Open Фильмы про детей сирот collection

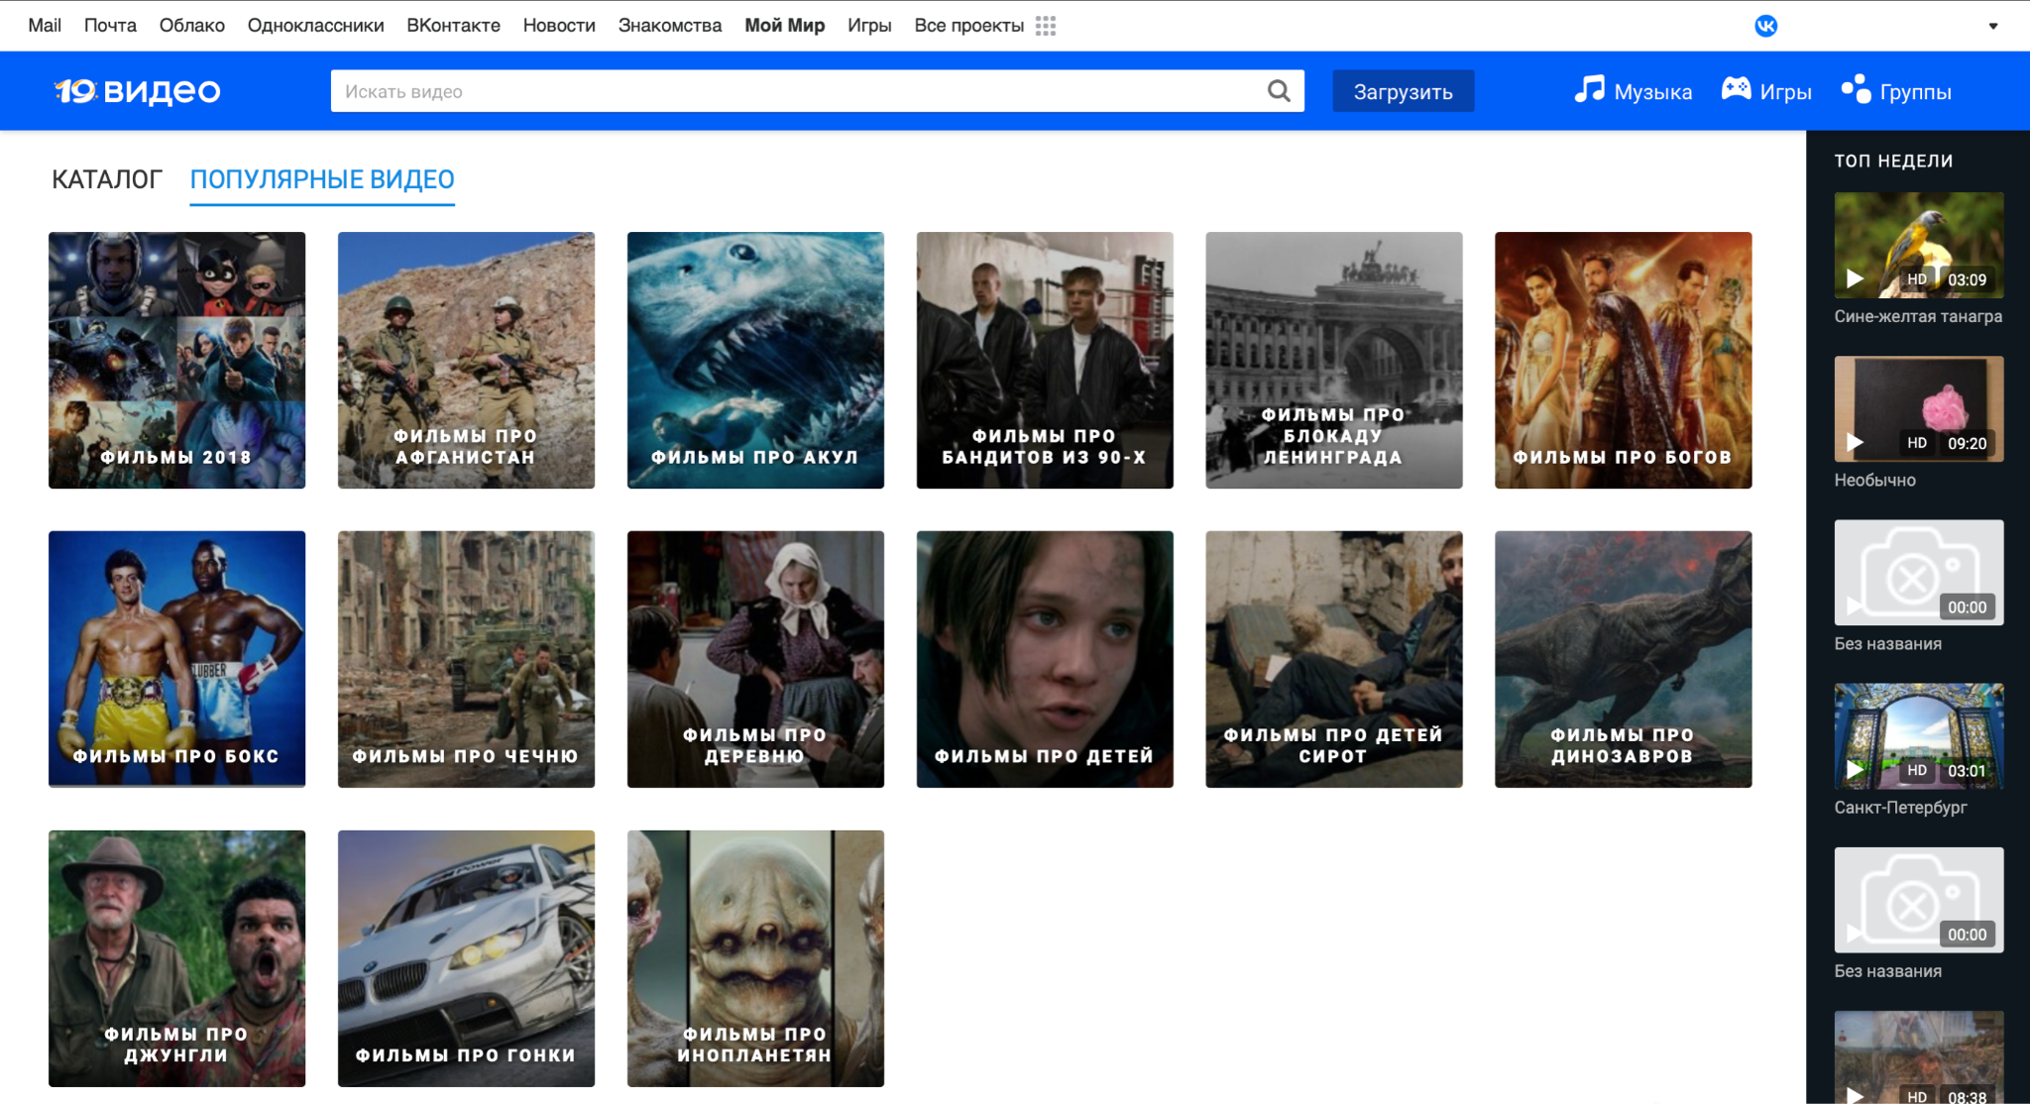point(1334,659)
